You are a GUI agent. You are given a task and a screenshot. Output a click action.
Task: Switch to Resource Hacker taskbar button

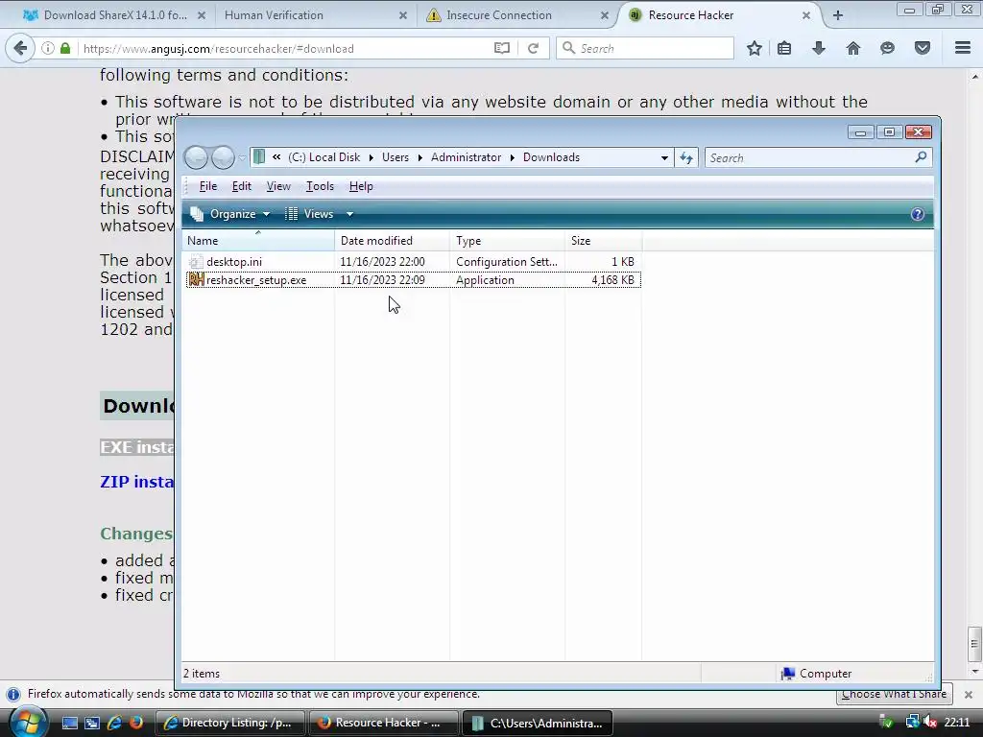pyautogui.click(x=383, y=724)
